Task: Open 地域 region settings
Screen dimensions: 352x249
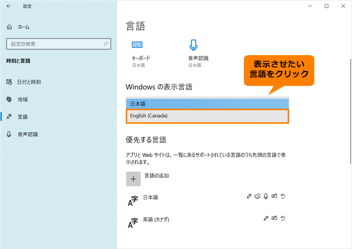Action: [x=23, y=100]
